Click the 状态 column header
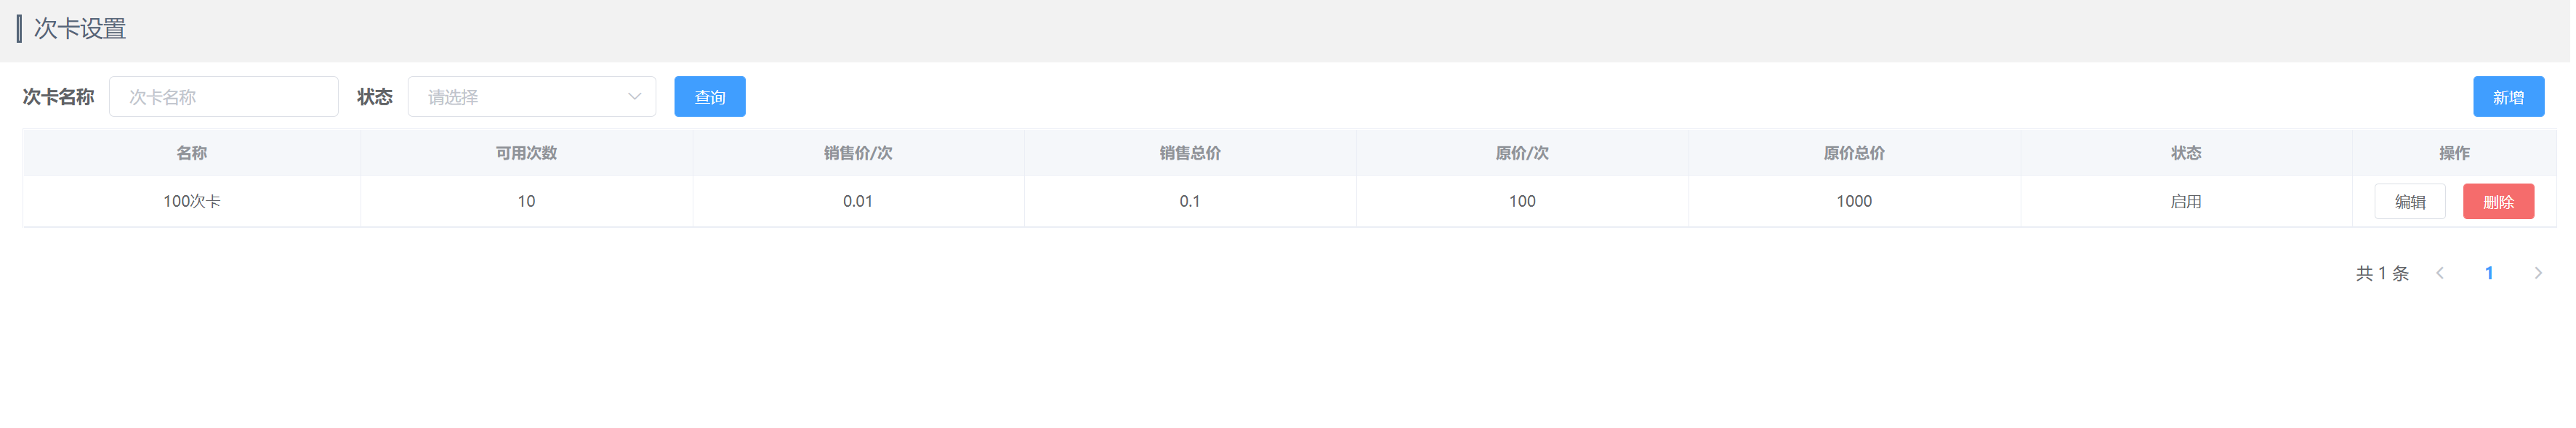2576x428 pixels. click(x=2186, y=152)
